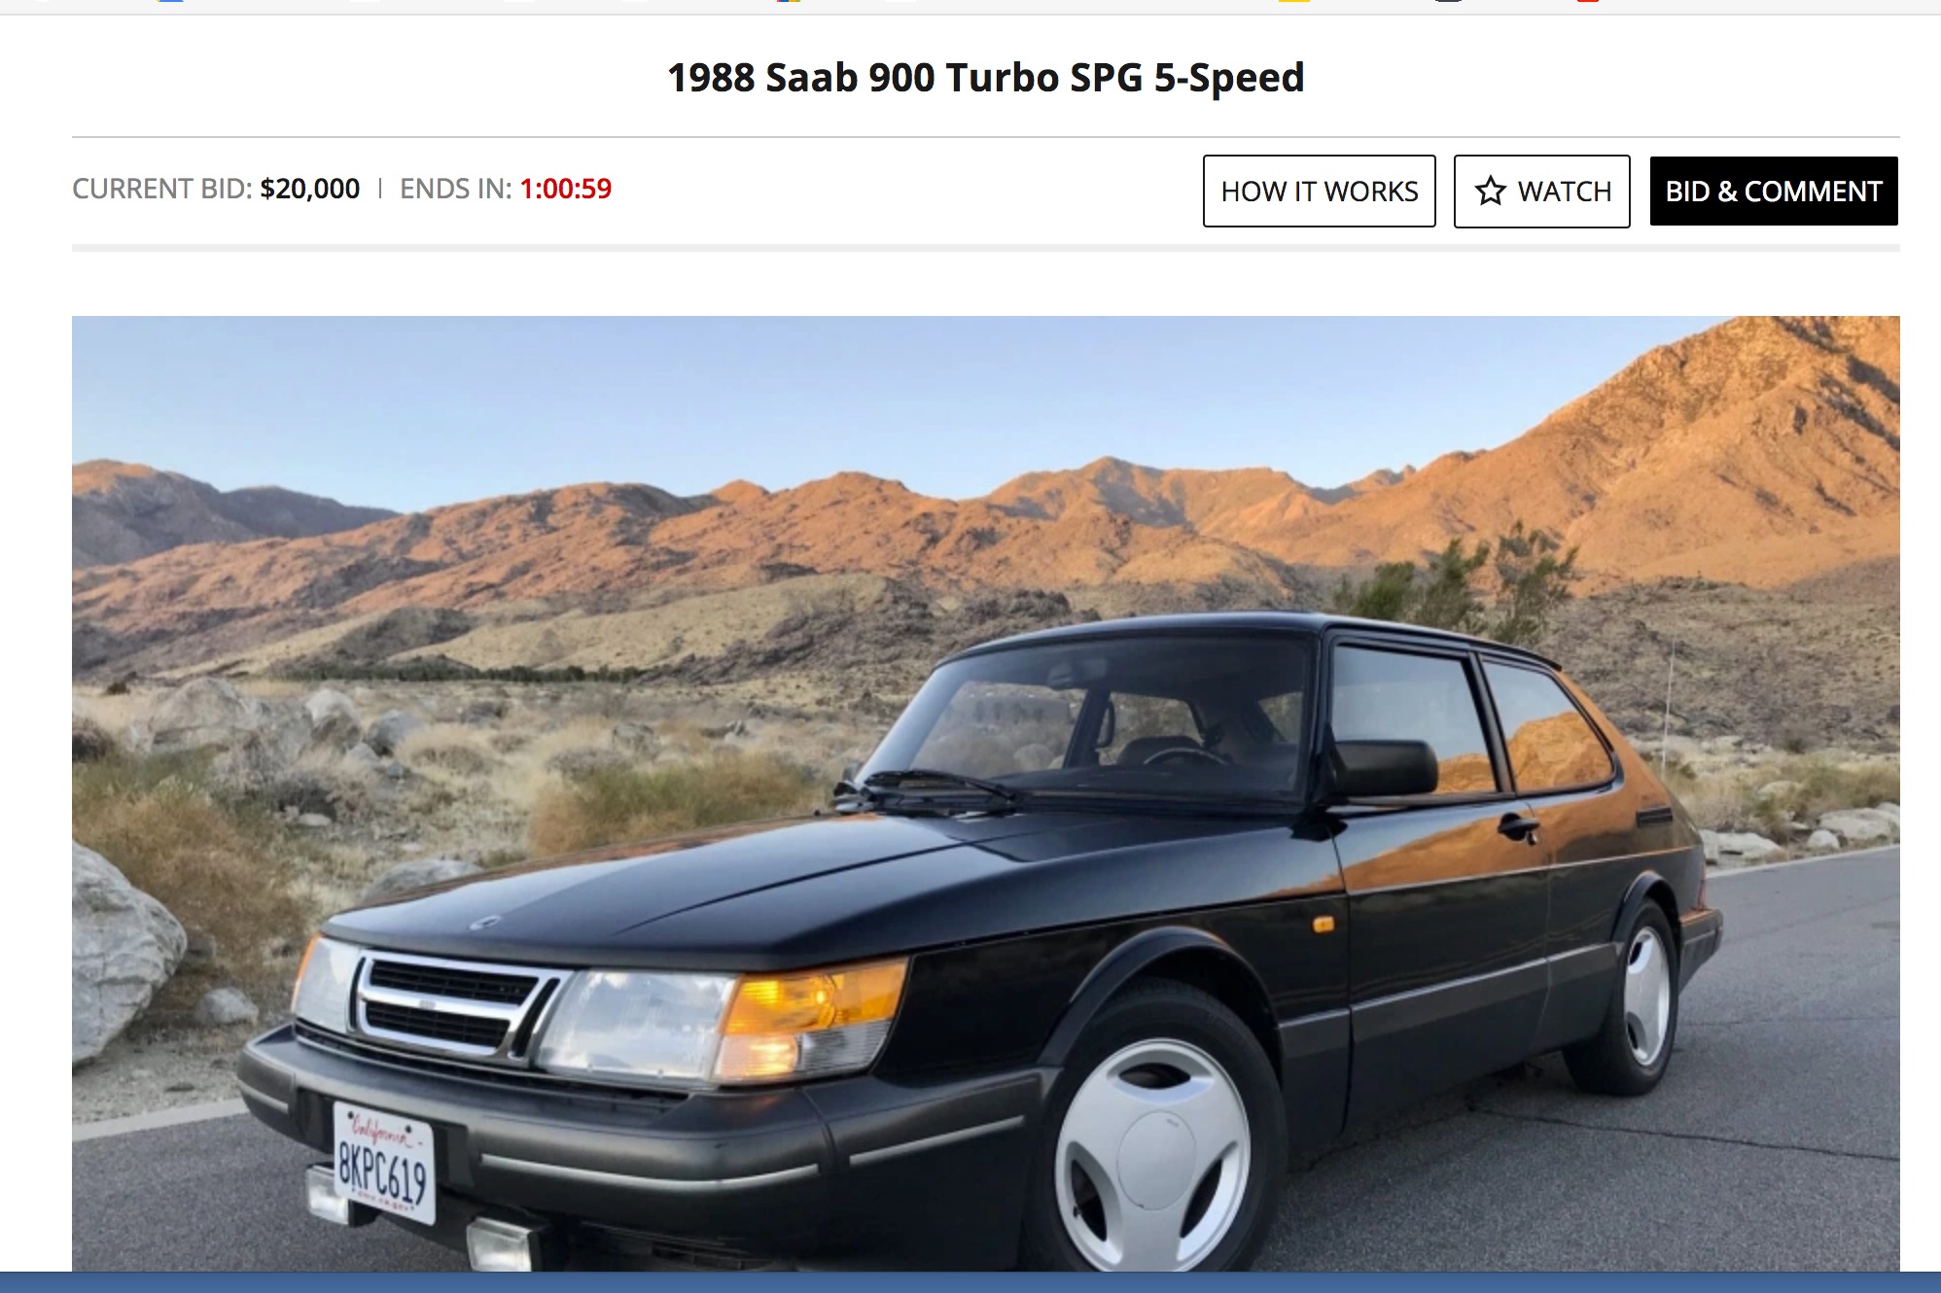
Task: Click the gray progress bar below bid info
Action: (985, 248)
